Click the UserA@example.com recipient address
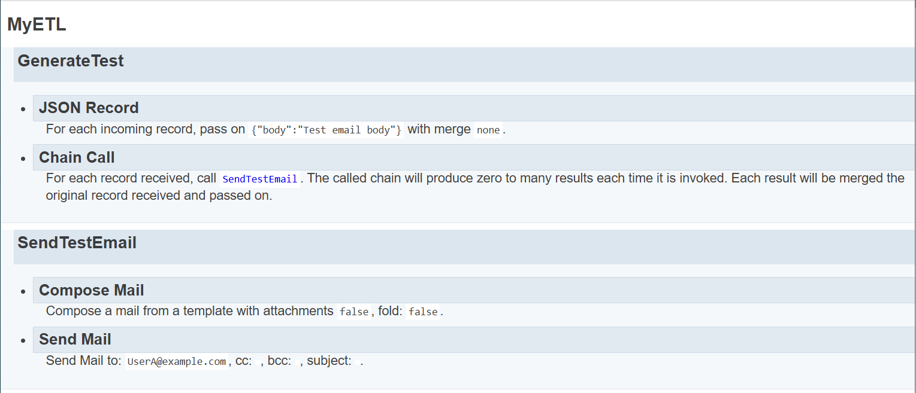Viewport: 916px width, 393px height. coord(177,362)
